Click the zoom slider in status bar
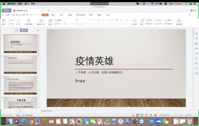 [x=171, y=115]
